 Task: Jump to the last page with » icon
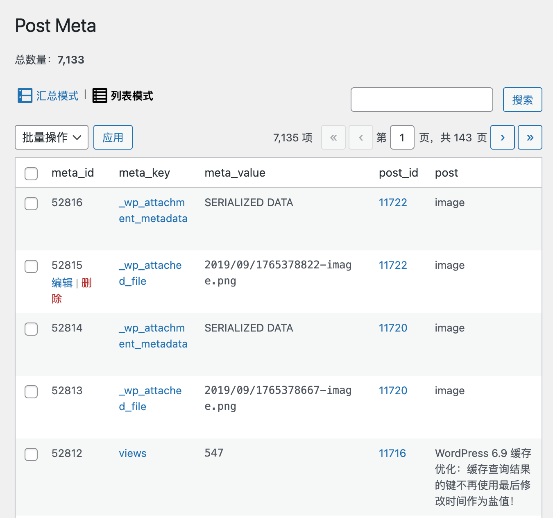(x=530, y=137)
